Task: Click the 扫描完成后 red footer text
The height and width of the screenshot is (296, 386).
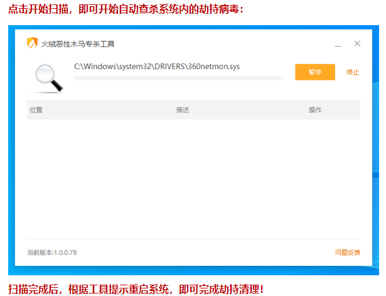Action: tap(136, 289)
